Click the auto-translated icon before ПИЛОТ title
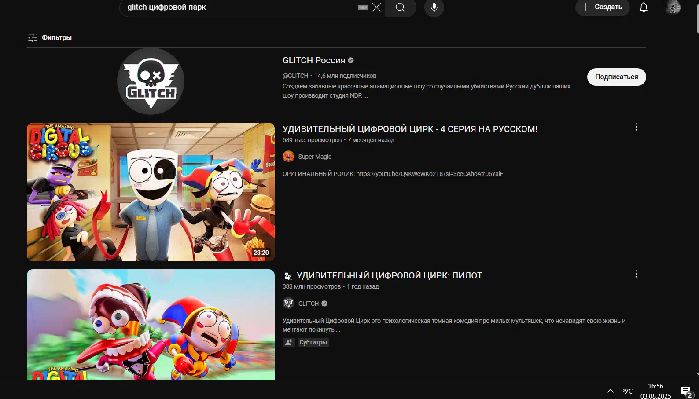This screenshot has width=699, height=399. 288,276
